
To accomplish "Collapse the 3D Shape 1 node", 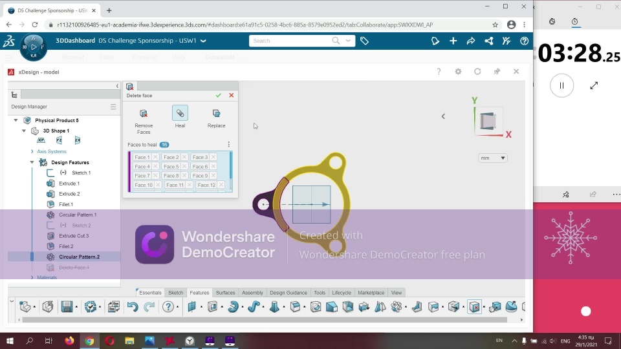I will 24,131.
